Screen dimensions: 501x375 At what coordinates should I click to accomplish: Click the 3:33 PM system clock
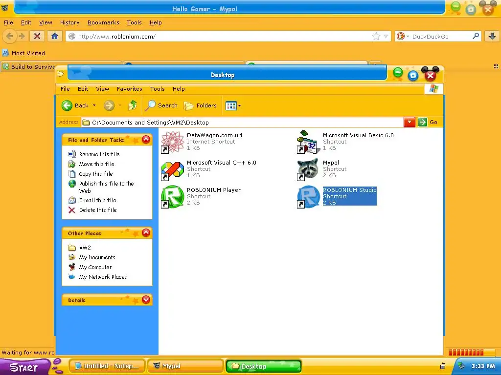coord(483,366)
